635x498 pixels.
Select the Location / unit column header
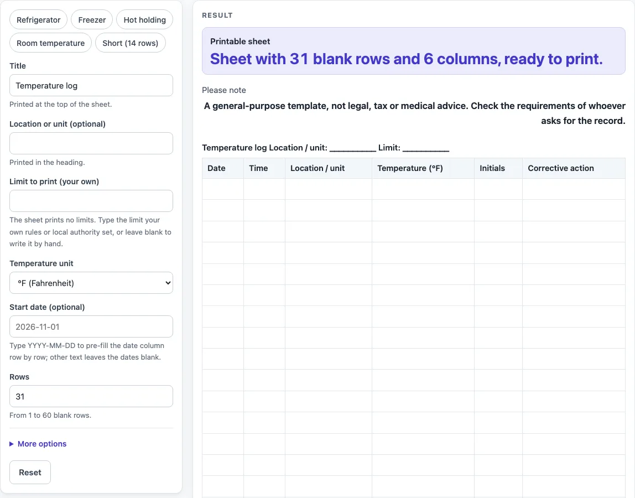point(329,168)
